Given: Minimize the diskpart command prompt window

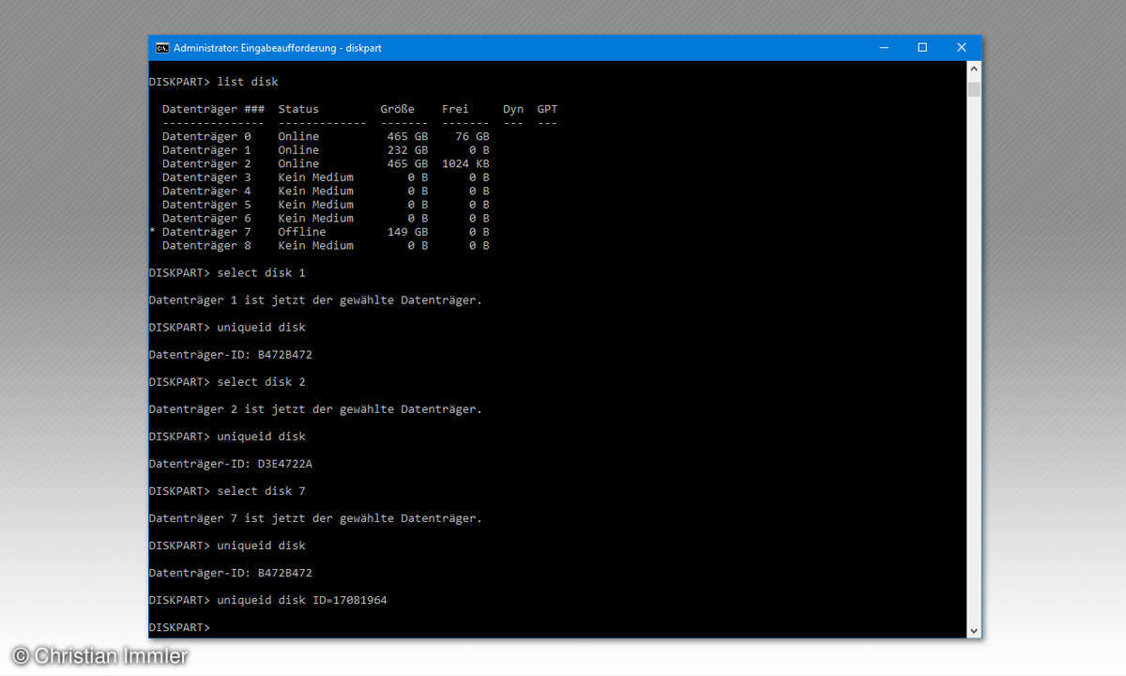Looking at the screenshot, I should click(883, 48).
